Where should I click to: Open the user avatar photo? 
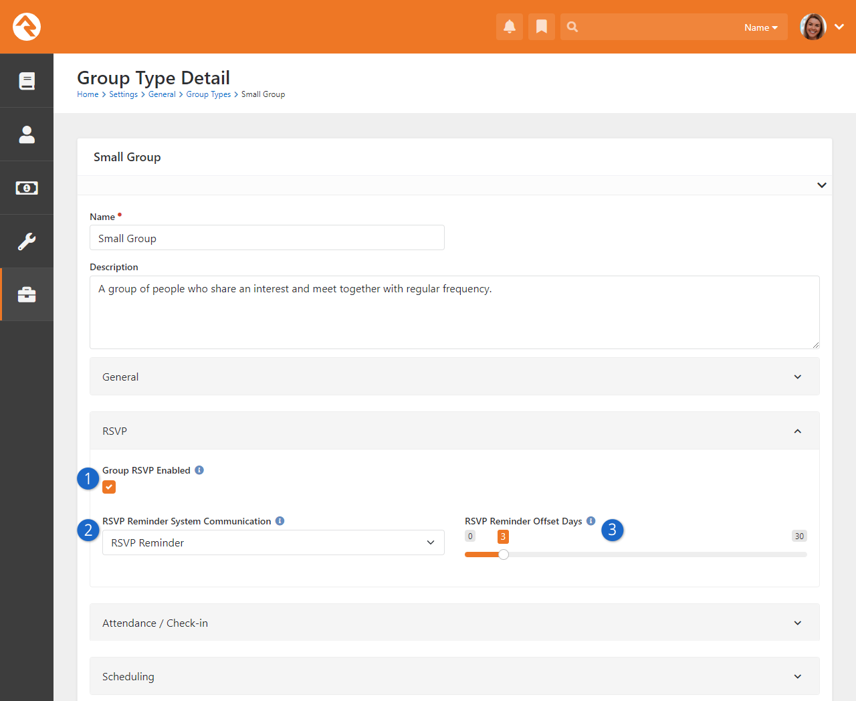tap(813, 27)
